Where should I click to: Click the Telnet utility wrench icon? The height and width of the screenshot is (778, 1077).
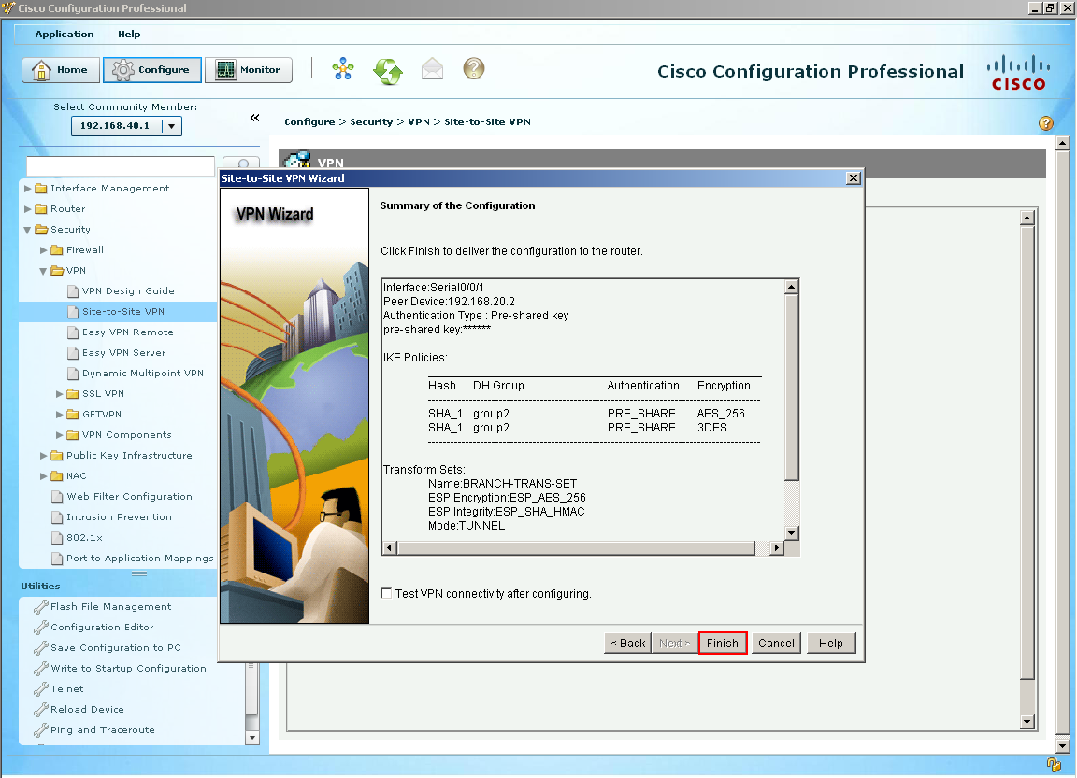pyautogui.click(x=41, y=689)
